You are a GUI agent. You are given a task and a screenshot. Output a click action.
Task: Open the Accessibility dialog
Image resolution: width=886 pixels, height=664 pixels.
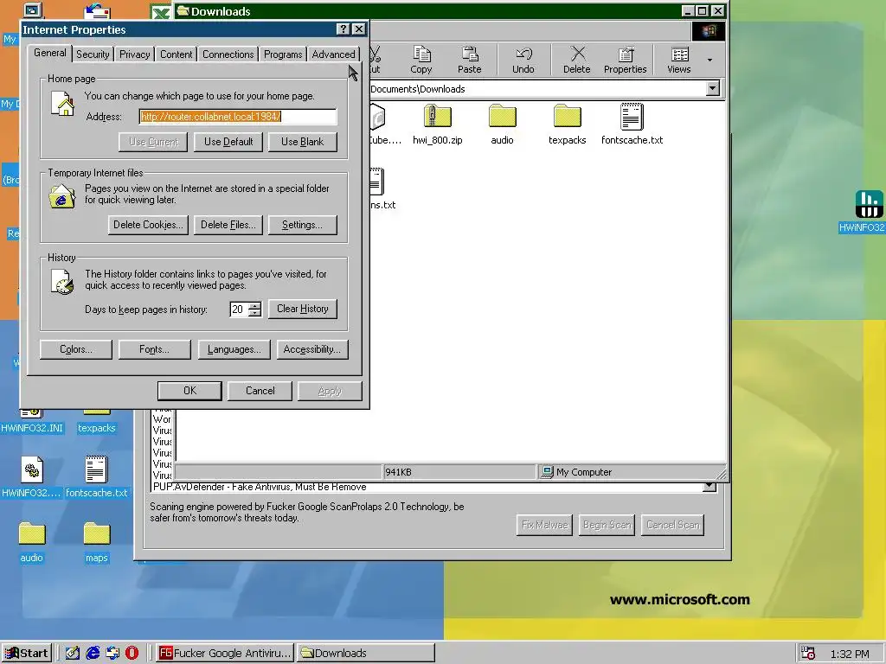[x=312, y=349]
